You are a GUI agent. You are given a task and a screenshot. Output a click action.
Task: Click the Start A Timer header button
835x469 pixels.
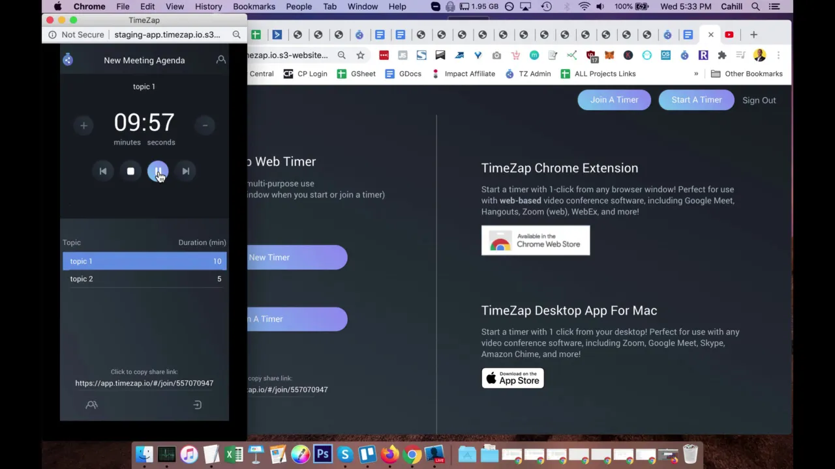696,100
